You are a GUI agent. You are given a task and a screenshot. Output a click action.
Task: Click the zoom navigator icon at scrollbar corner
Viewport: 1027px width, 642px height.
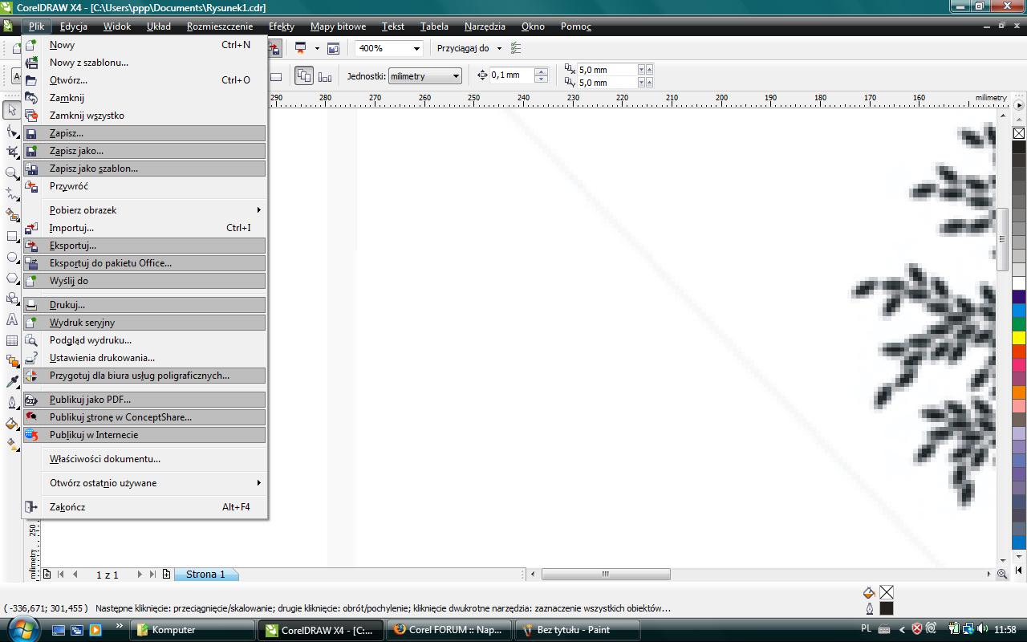pyautogui.click(x=1002, y=574)
